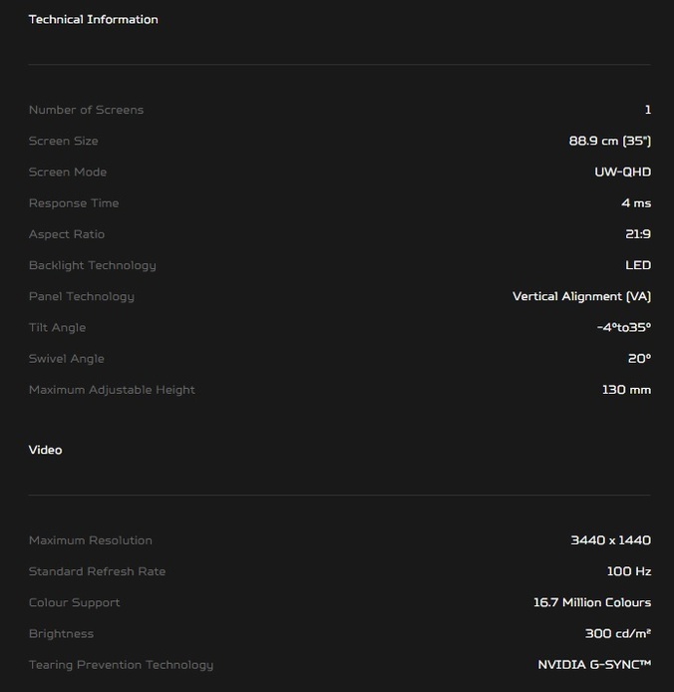Click the Aspect Ratio label
Image resolution: width=674 pixels, height=692 pixels.
[67, 234]
